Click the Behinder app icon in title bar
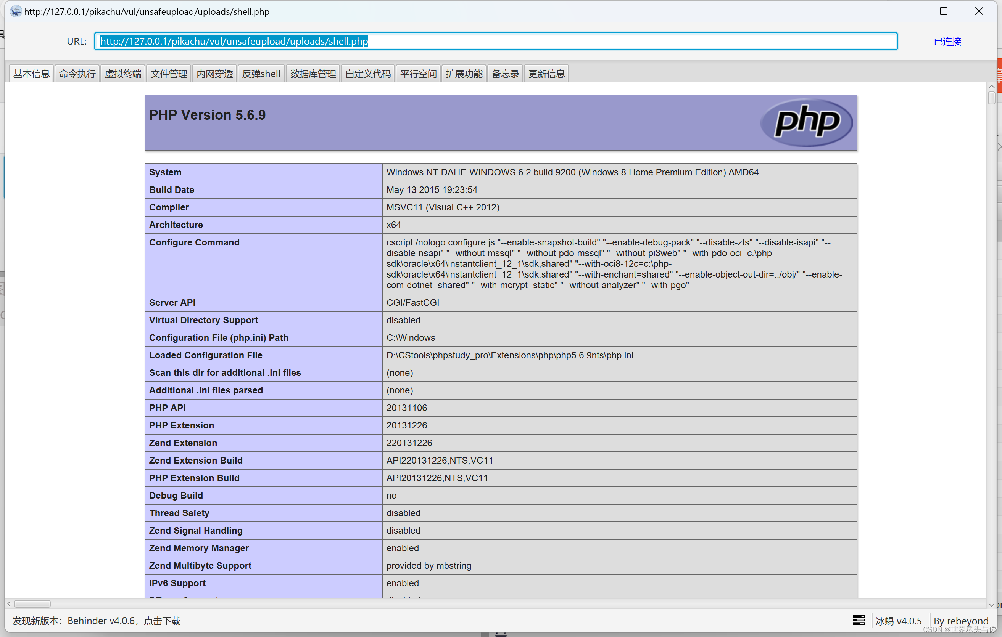 coord(16,11)
